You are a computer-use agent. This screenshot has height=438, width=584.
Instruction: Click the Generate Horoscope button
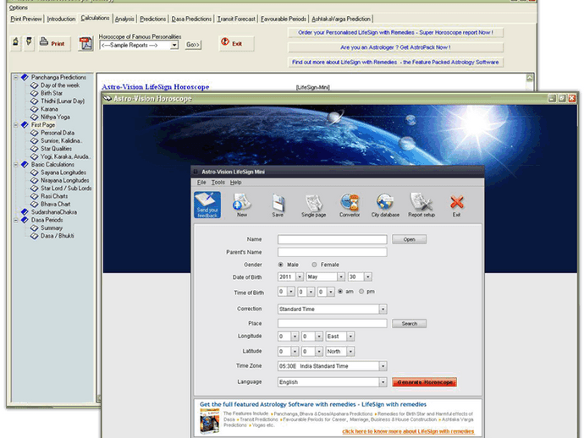[425, 382]
